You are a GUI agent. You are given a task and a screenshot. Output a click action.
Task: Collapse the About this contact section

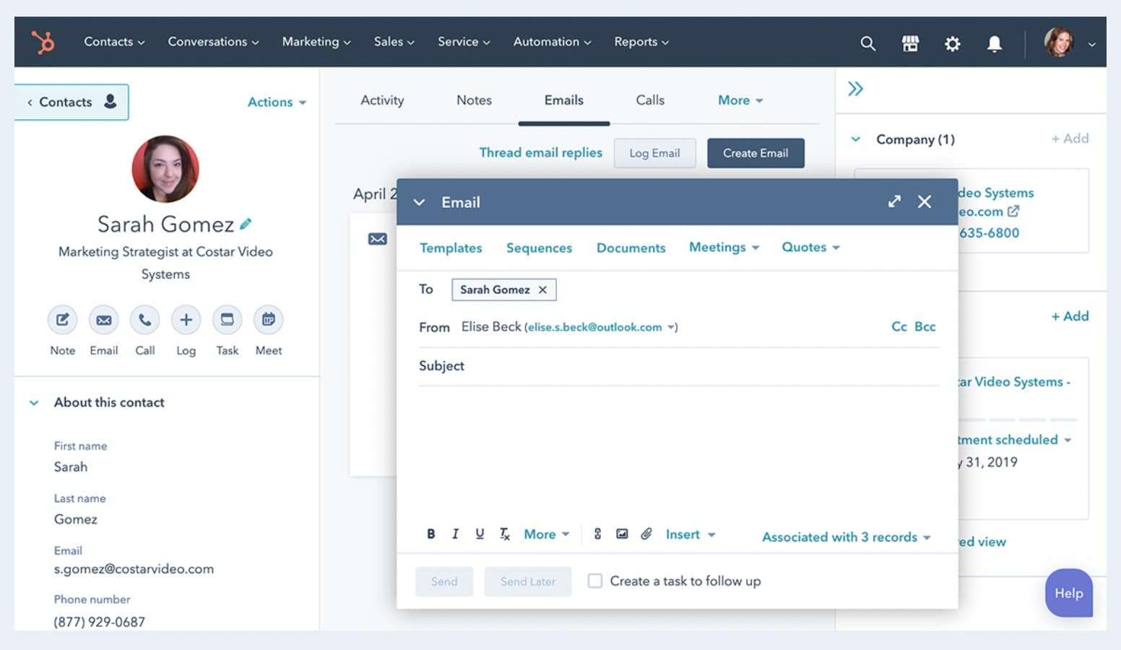[x=34, y=402]
